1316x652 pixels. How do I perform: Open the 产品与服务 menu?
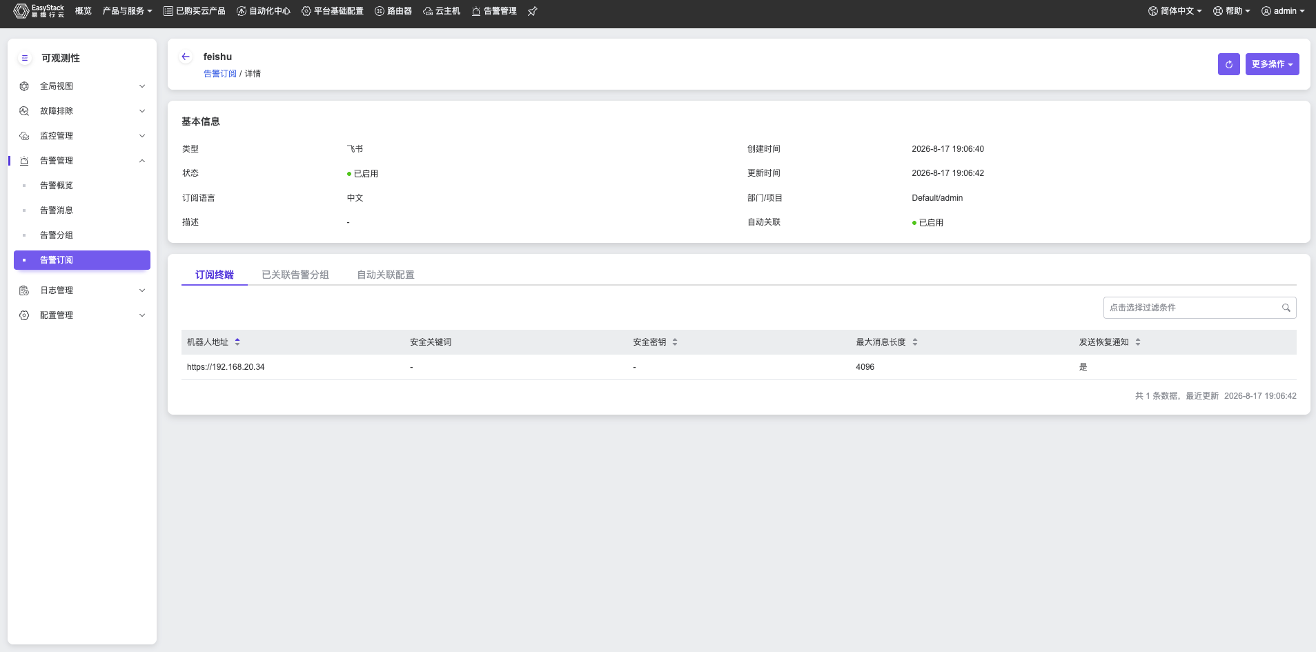tap(127, 11)
